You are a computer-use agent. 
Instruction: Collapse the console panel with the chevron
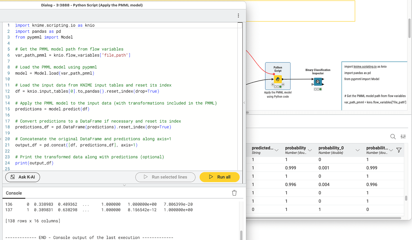point(124,185)
